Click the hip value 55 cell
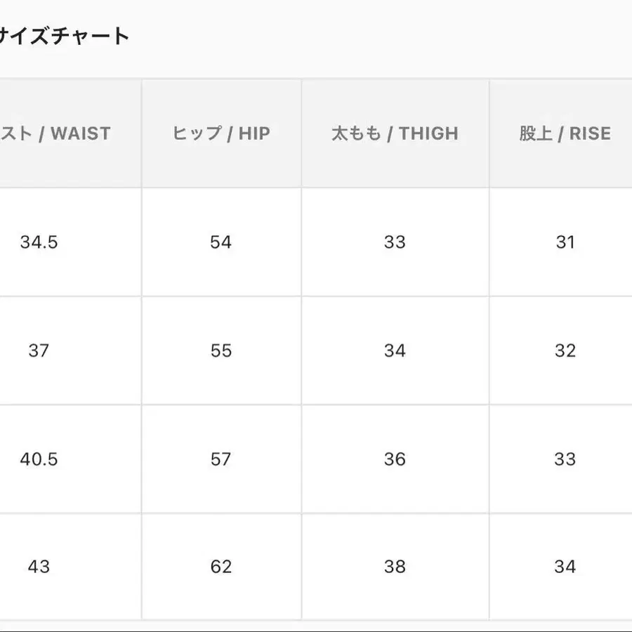 point(221,350)
